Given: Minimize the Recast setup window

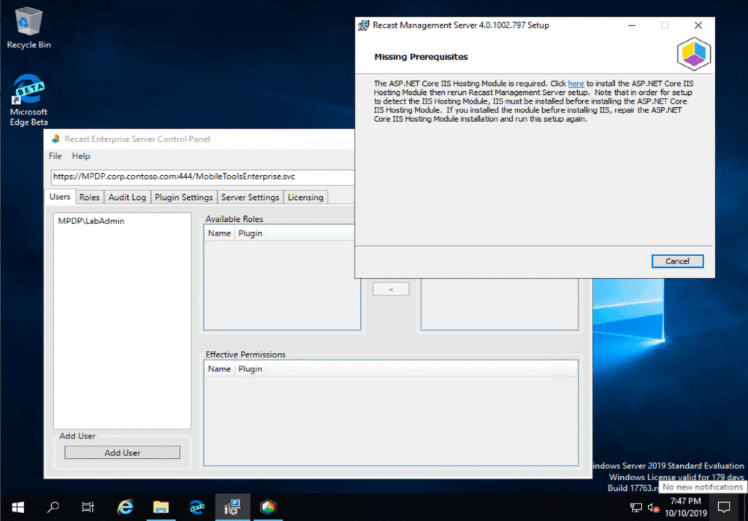Looking at the screenshot, I should (632, 26).
